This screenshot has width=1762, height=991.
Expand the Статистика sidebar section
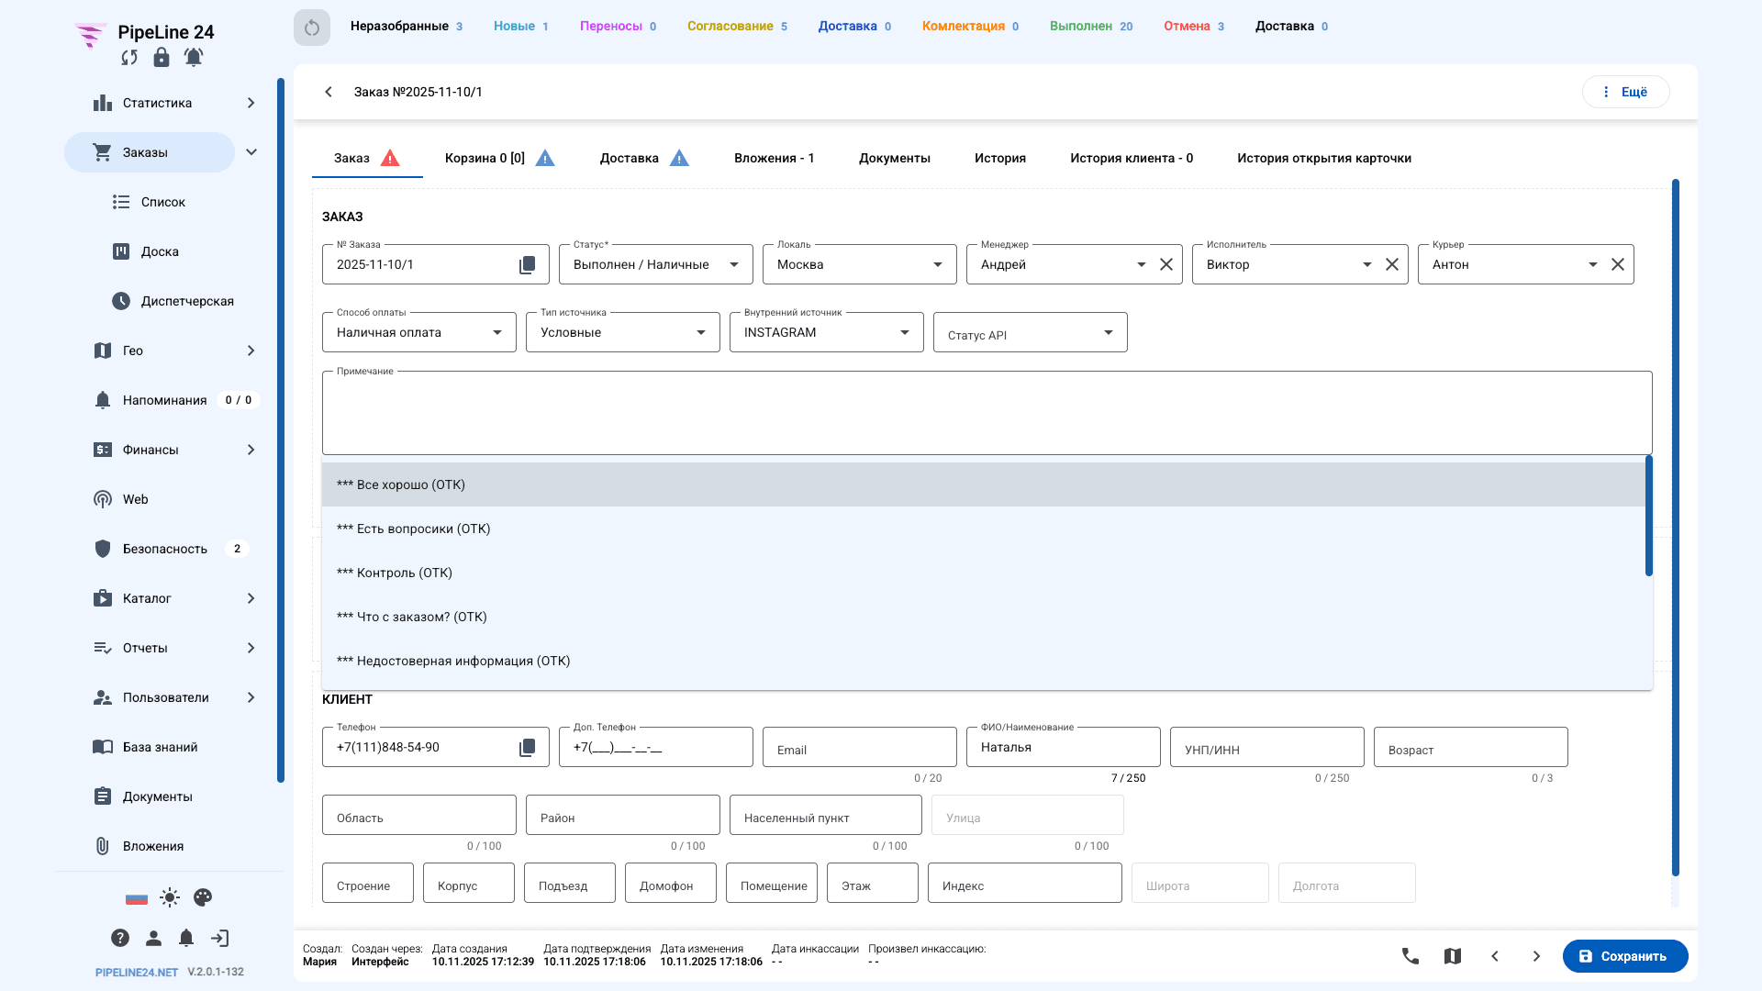click(x=251, y=103)
